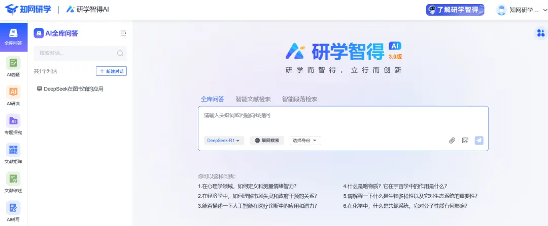Open the DeepSeek在图书馆的应用 conversation
Screen dimensions: 548x226
(x=70, y=89)
